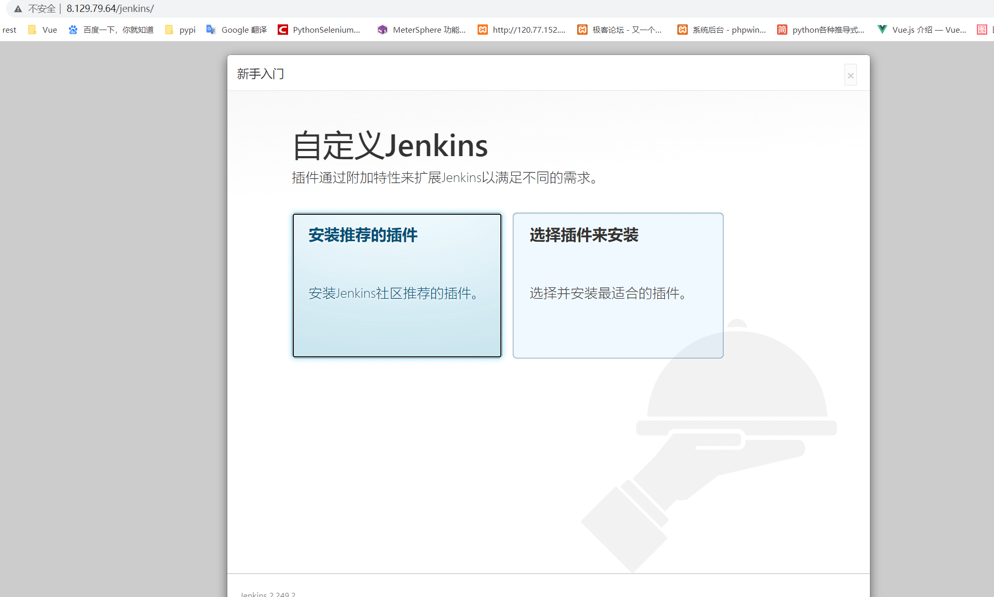This screenshot has height=597, width=994.
Task: Click the address bar URL 8.129.79.64/jenkins/
Action: coord(110,9)
